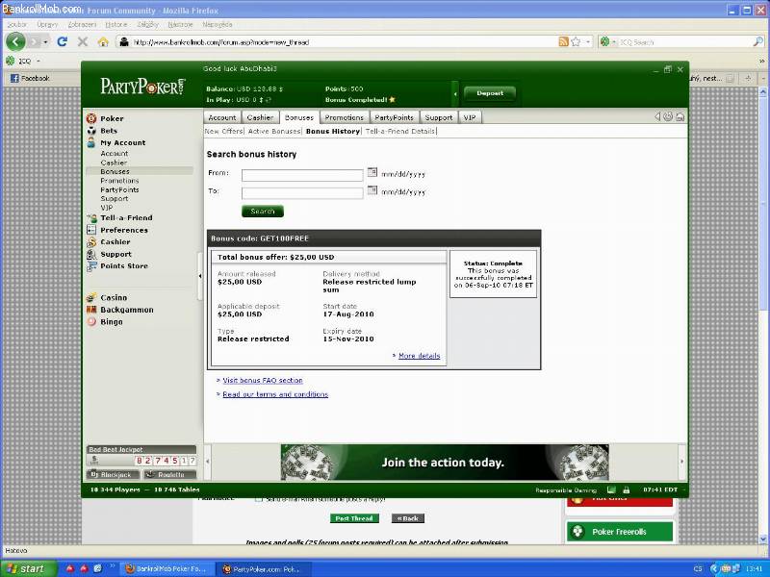770x577 pixels.
Task: Bookmark the page with the star icon
Action: [x=576, y=41]
